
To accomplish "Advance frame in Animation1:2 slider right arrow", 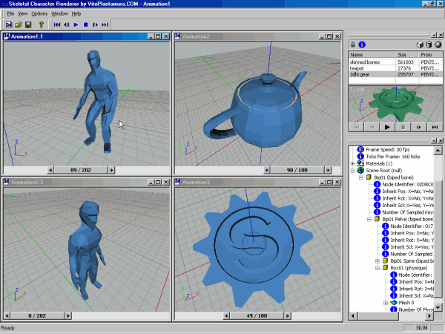I will pyautogui.click(x=67, y=316).
